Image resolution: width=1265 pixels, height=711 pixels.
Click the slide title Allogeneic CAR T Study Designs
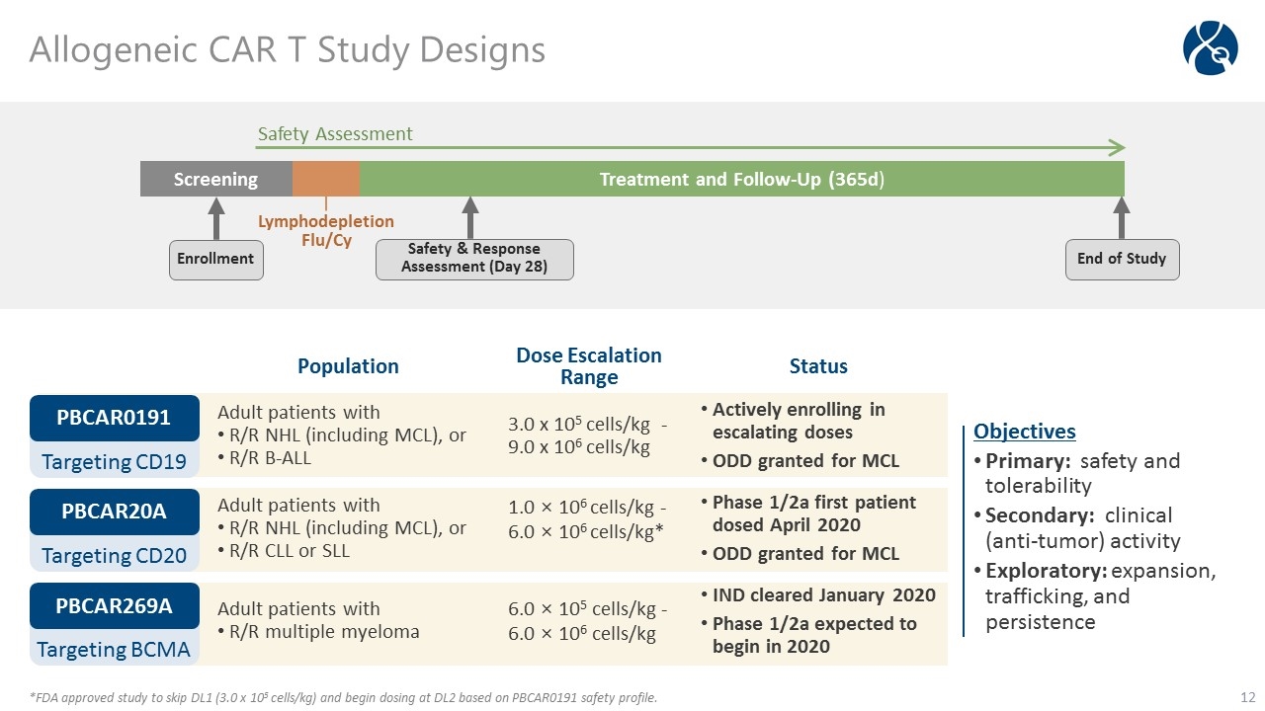[x=288, y=49]
